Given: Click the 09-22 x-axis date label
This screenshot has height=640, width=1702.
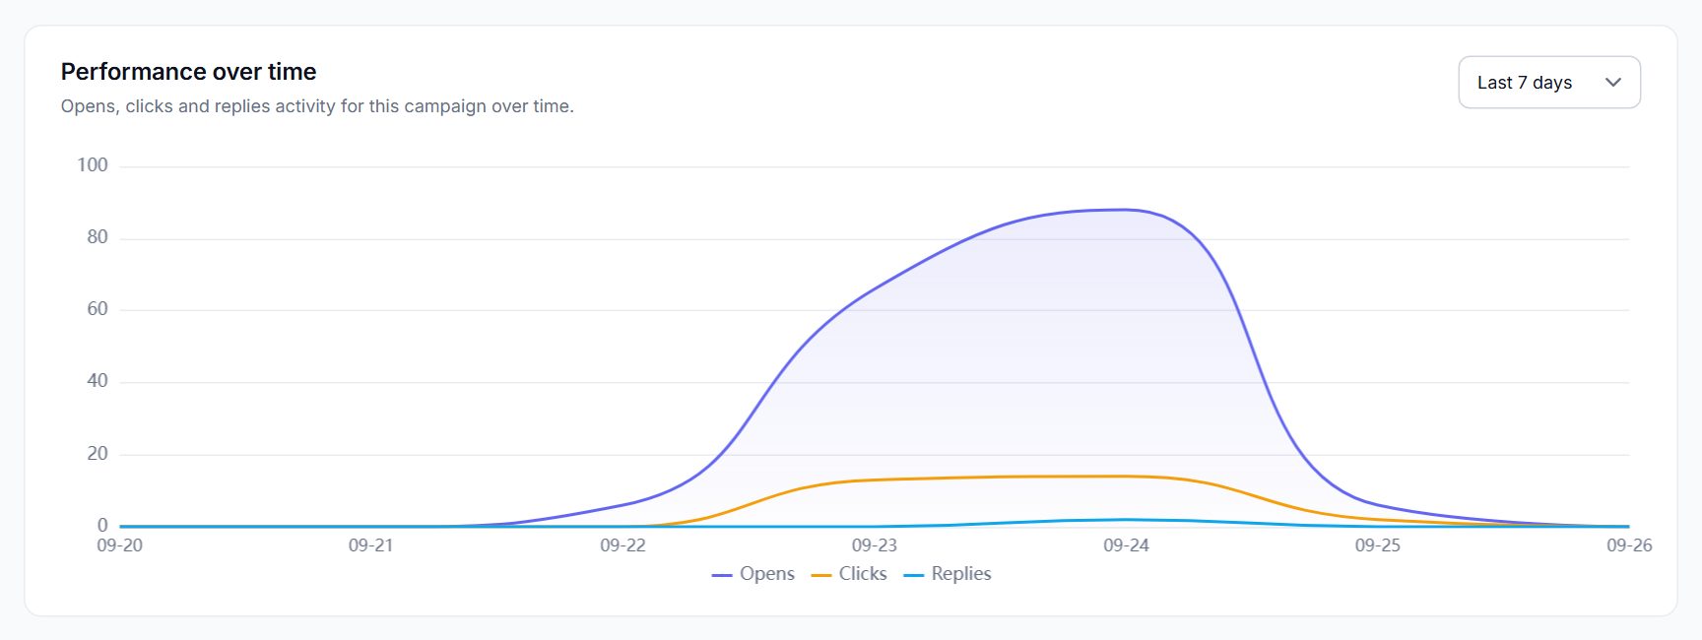Looking at the screenshot, I should tap(622, 545).
